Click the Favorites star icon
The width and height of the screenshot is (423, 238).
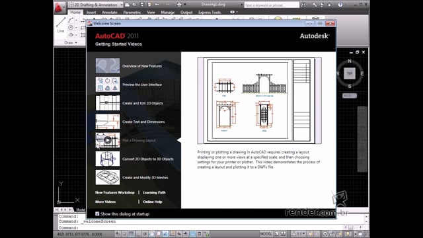pyautogui.click(x=329, y=5)
